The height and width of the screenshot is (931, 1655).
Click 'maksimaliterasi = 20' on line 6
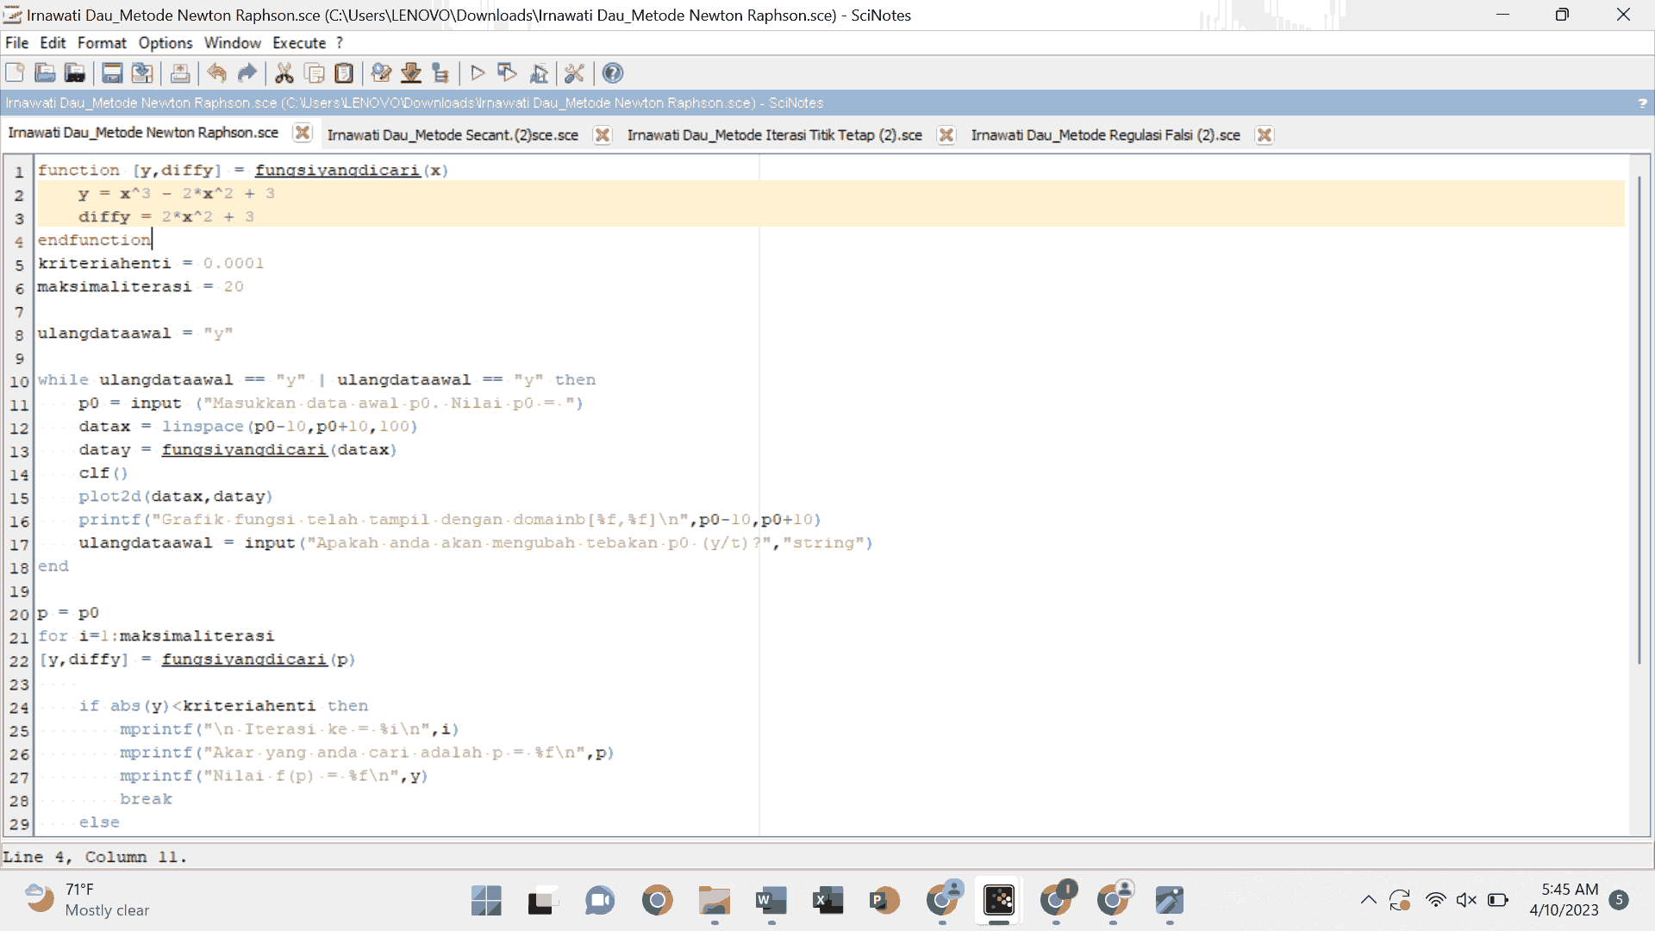coord(141,287)
